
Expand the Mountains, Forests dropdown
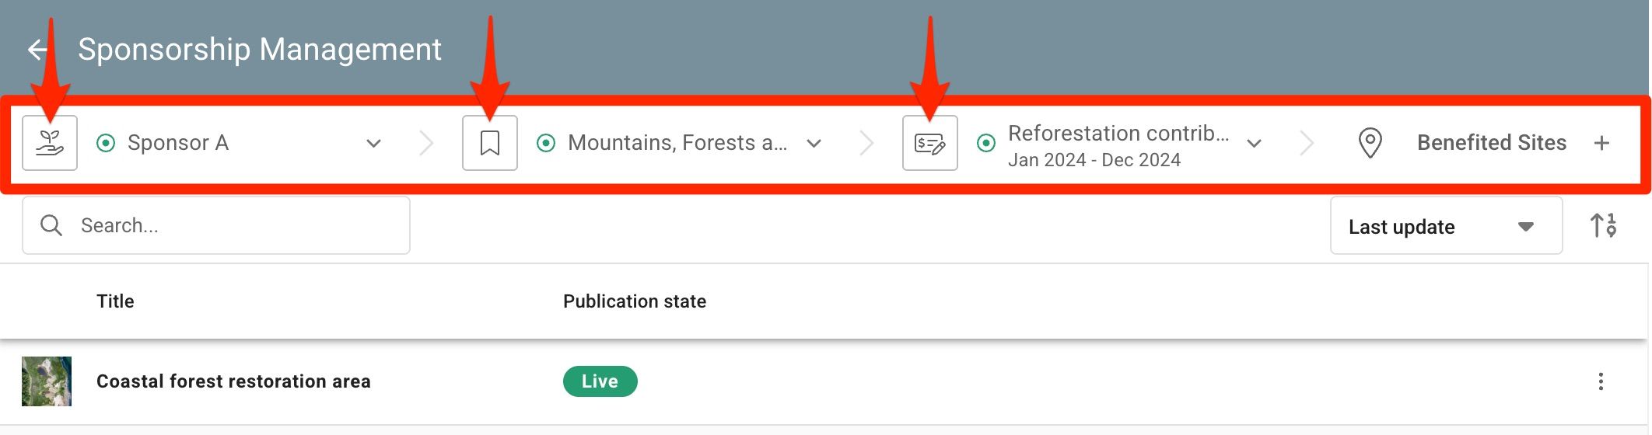coord(814,143)
